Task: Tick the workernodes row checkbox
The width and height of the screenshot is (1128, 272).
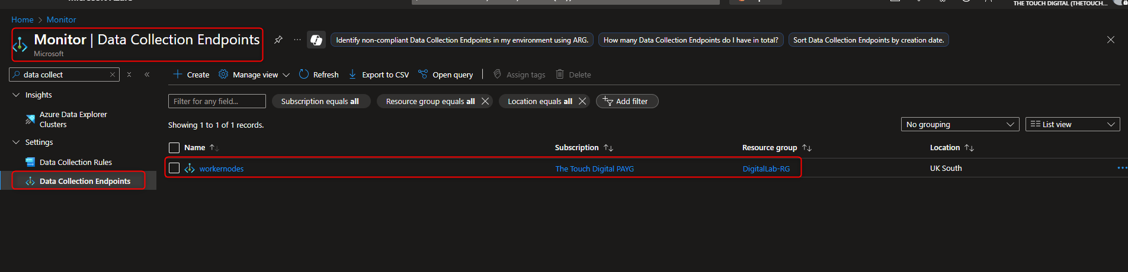Action: pos(174,168)
